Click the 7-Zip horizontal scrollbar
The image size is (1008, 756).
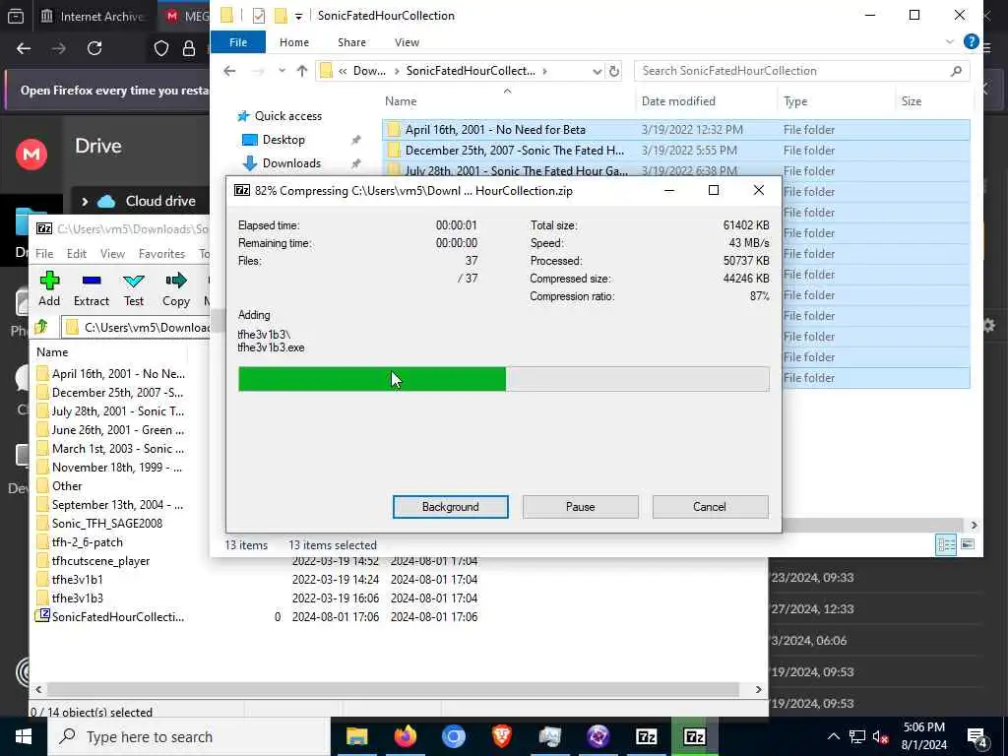coord(393,689)
